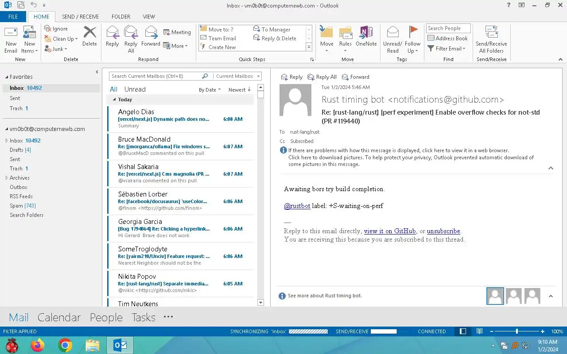Viewport: 567px width, 354px height.
Task: Open the Move folder menu
Action: point(326,40)
